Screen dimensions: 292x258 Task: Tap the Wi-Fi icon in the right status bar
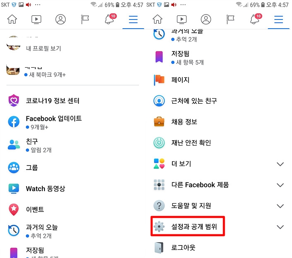(x=239, y=5)
